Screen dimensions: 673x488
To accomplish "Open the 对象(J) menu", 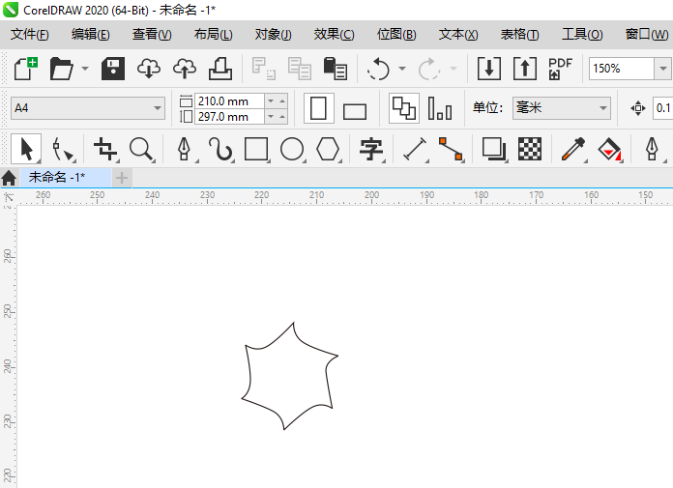I will 274,35.
